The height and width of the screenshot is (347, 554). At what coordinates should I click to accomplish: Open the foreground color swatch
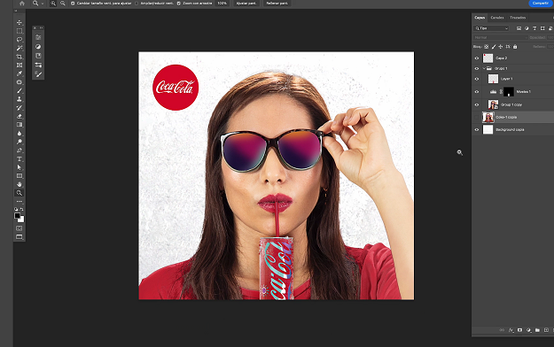click(x=17, y=215)
